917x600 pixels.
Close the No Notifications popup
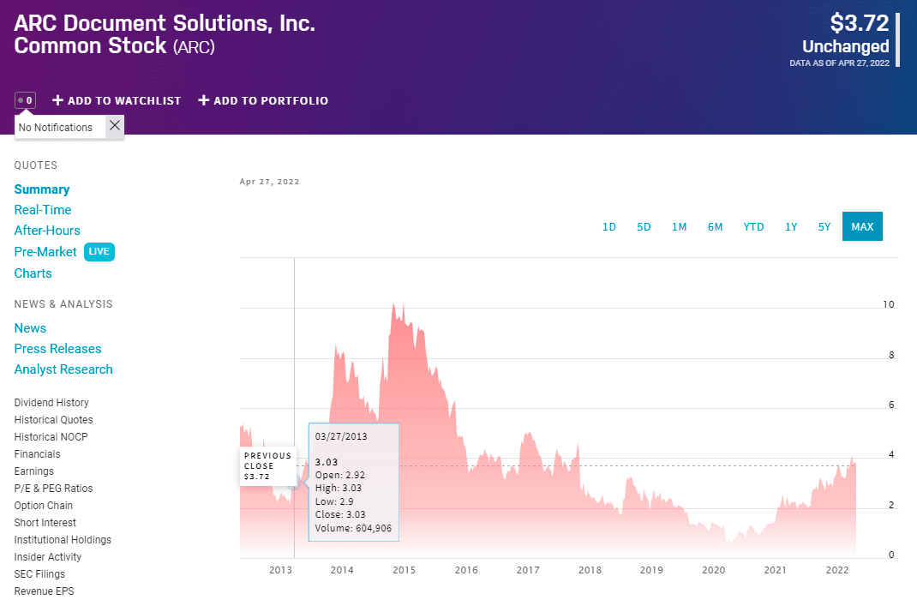point(115,126)
